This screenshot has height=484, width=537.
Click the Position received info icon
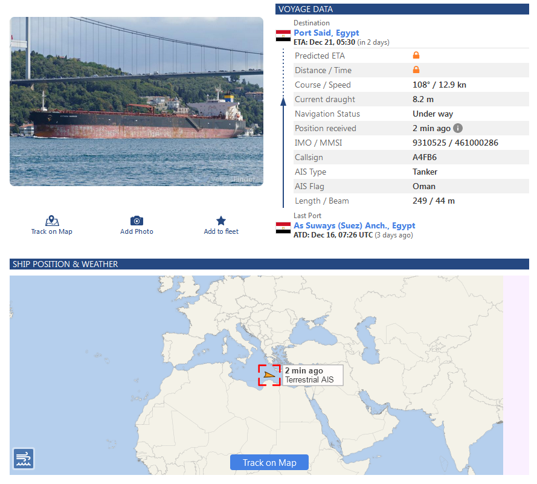(458, 128)
